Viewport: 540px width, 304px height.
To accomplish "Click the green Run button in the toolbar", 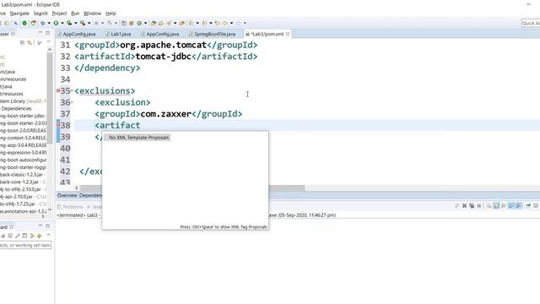I will click(x=56, y=23).
